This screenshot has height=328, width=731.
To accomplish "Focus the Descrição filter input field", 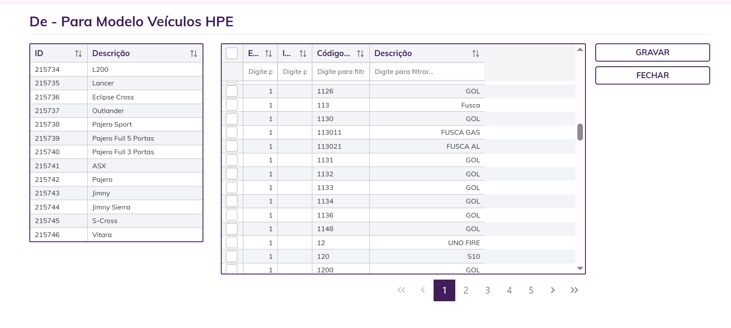I will pos(427,72).
